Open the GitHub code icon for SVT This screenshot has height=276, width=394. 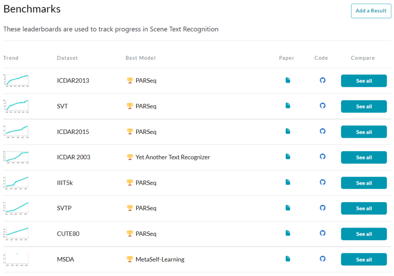[x=322, y=105]
